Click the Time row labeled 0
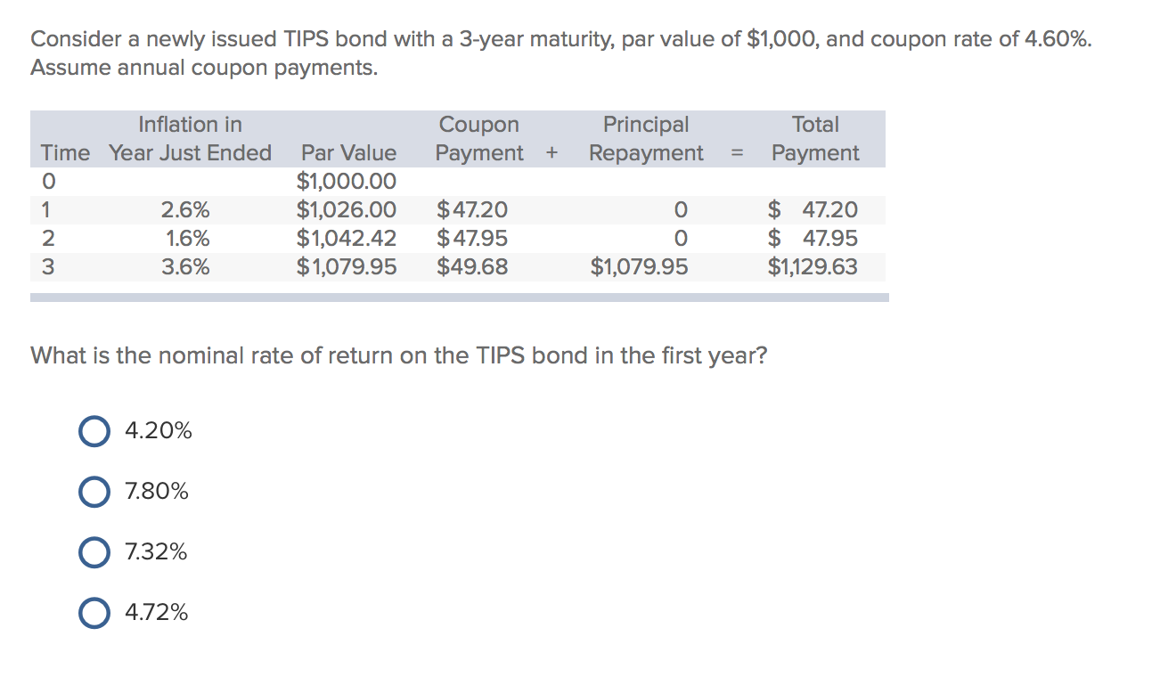 pos(49,181)
